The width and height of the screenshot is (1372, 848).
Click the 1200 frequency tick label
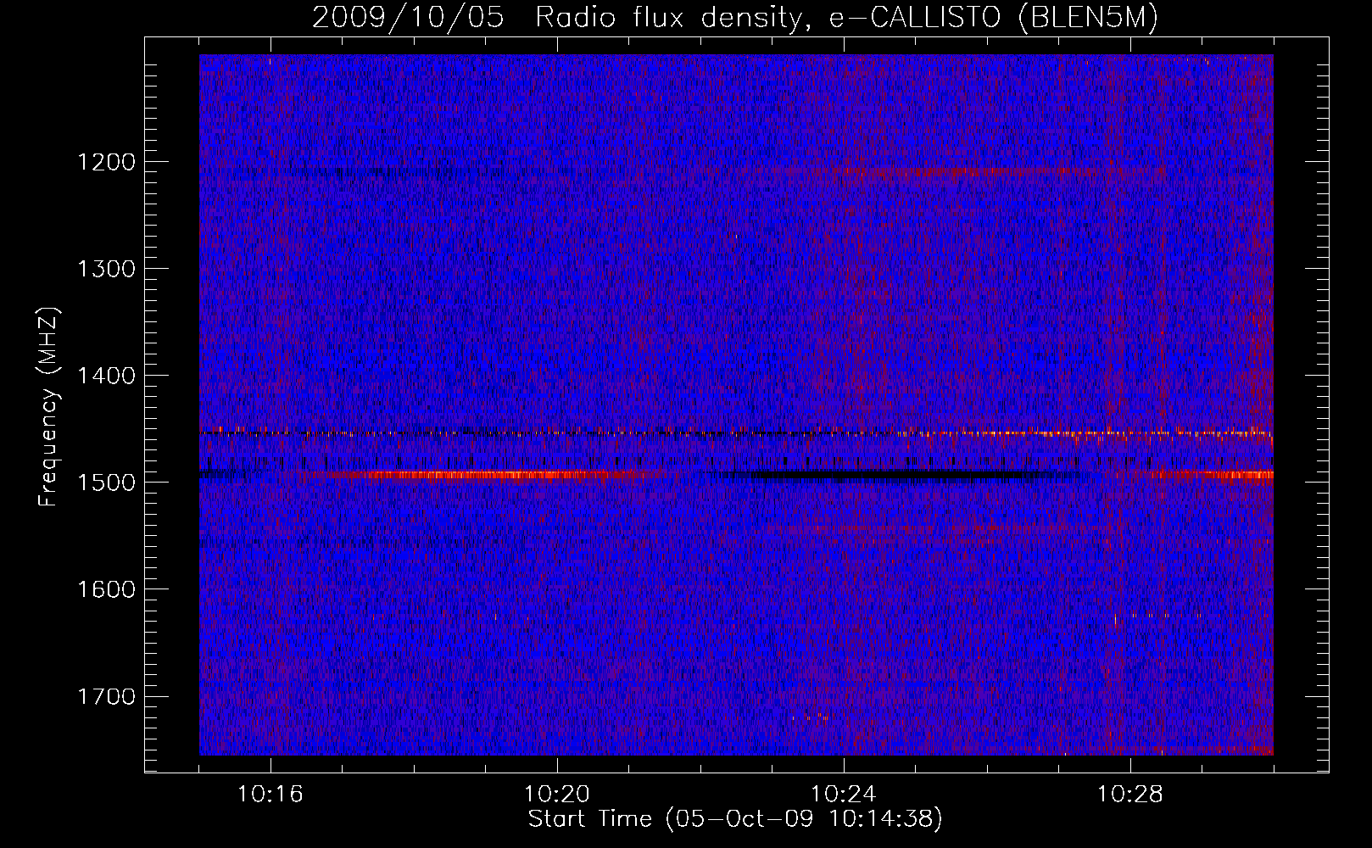point(106,161)
